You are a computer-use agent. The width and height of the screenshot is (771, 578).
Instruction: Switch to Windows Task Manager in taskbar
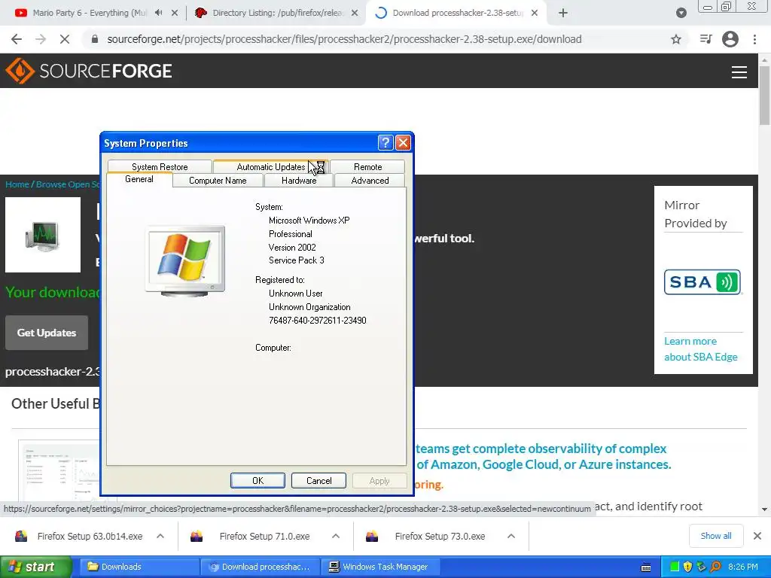tap(380, 567)
